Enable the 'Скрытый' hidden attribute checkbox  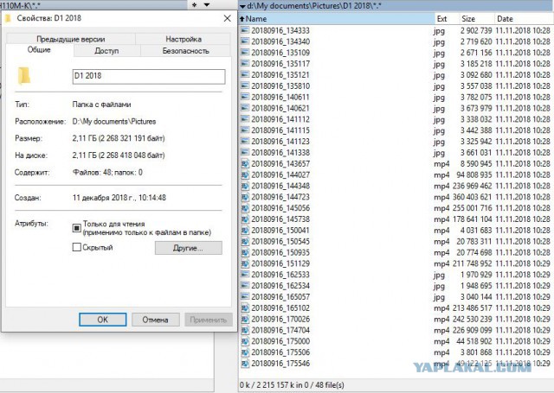(77, 247)
